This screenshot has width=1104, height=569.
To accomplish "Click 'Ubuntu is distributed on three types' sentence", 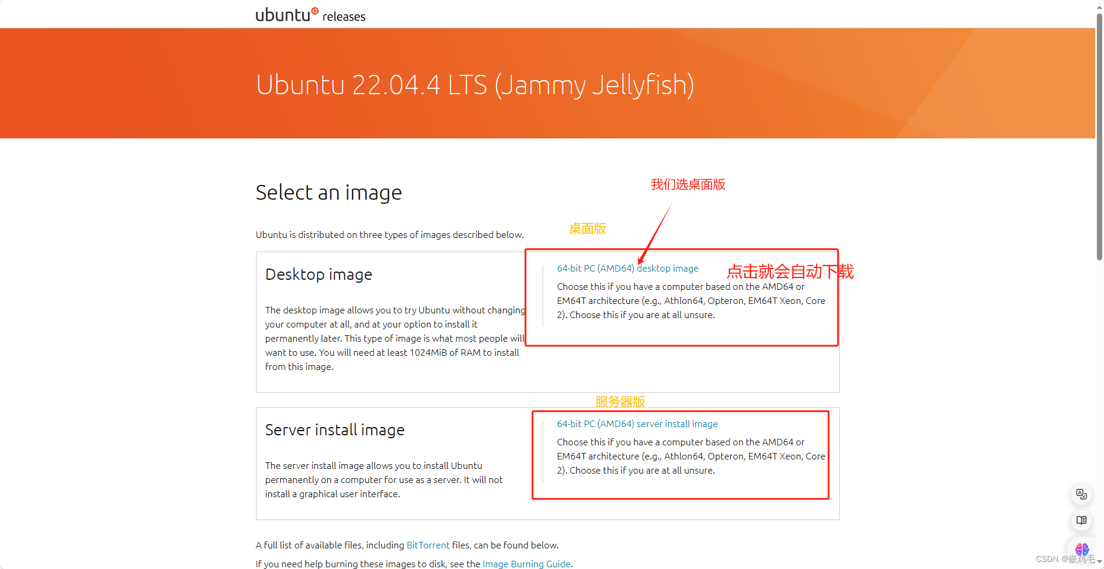I will point(390,234).
